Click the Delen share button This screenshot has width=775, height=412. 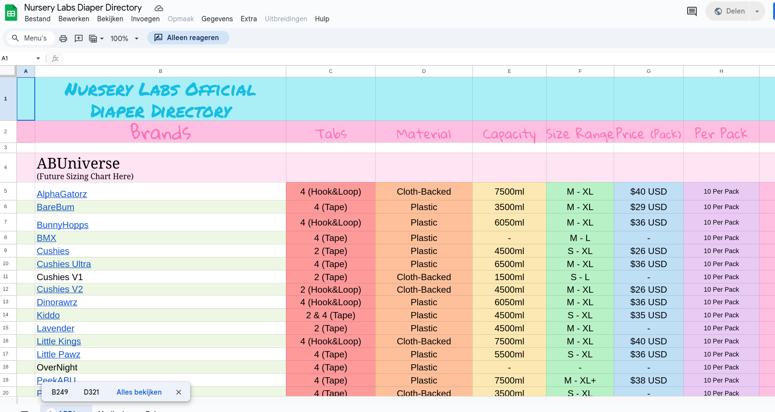point(729,11)
